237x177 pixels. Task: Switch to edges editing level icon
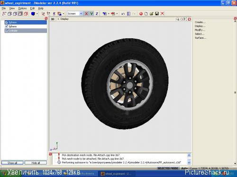pyautogui.click(x=9, y=14)
